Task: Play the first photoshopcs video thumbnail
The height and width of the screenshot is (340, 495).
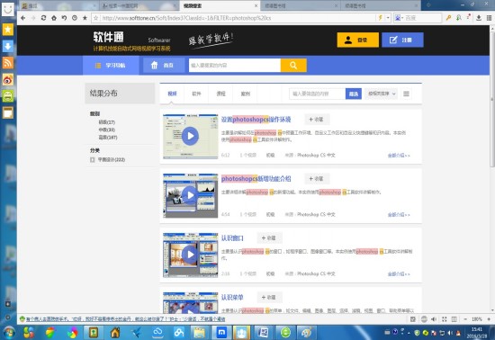Action: (x=191, y=136)
